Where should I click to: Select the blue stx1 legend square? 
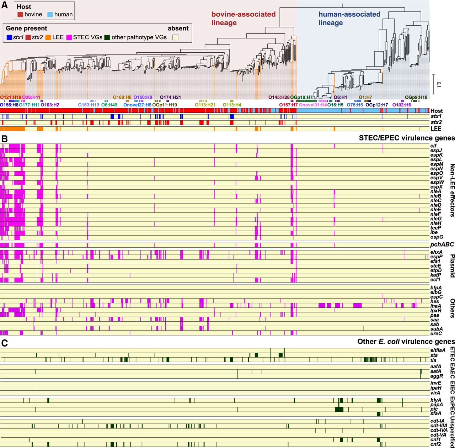[9, 37]
